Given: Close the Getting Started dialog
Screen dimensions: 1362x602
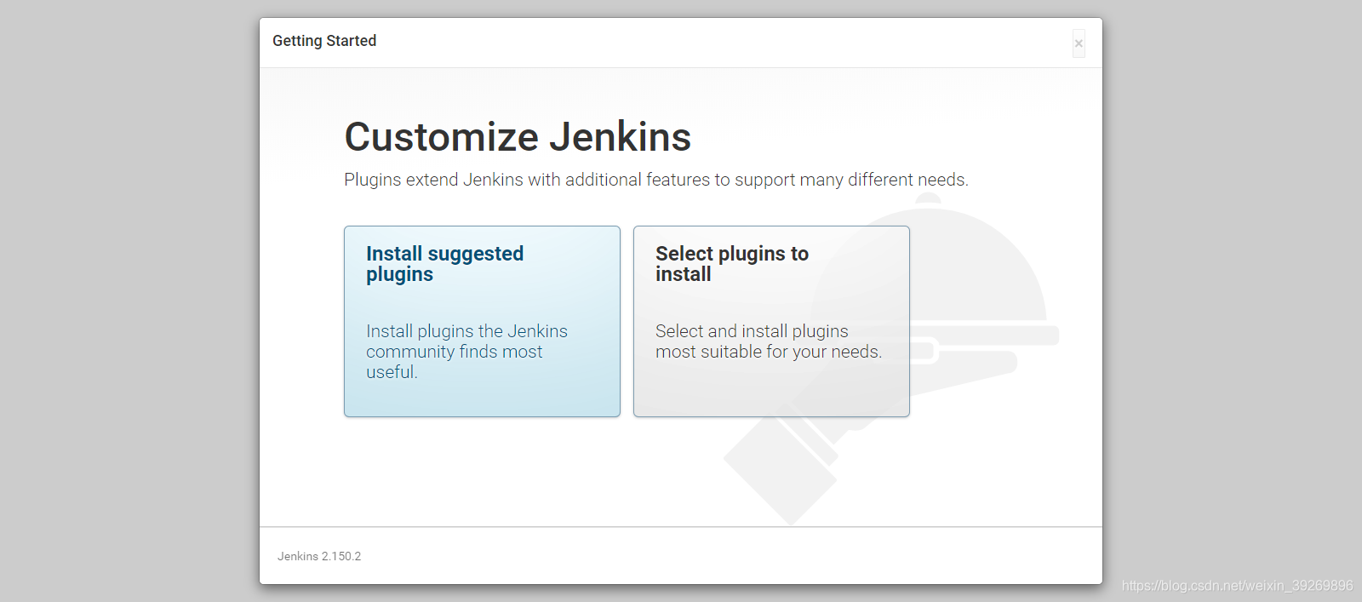Looking at the screenshot, I should click(x=1079, y=43).
